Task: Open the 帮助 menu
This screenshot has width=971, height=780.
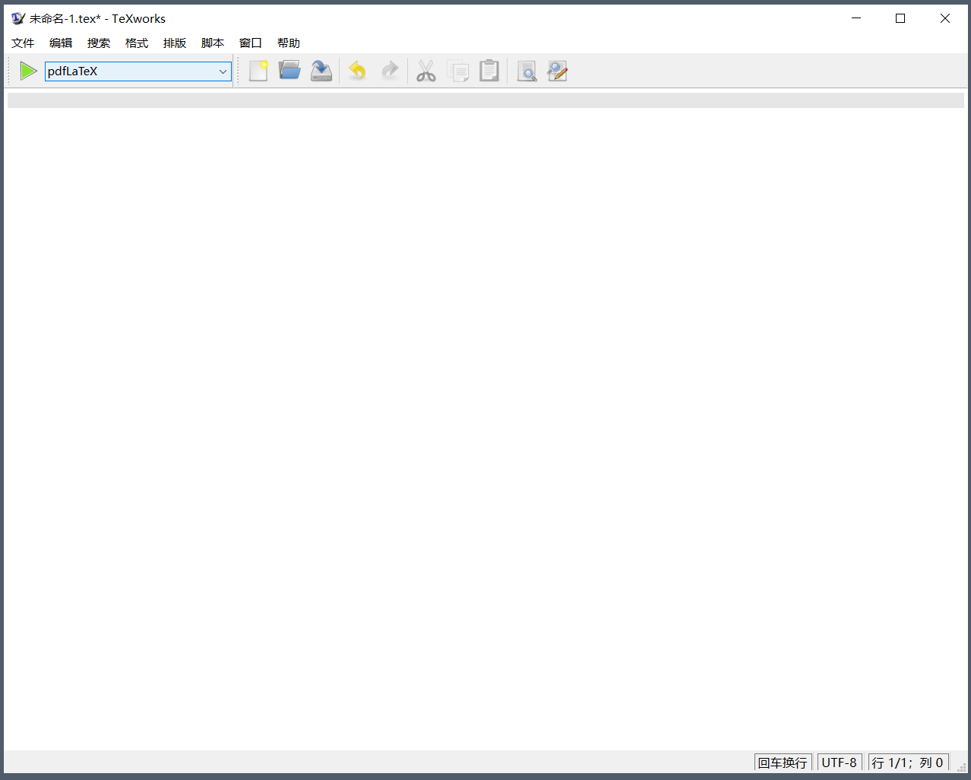Action: pyautogui.click(x=289, y=43)
